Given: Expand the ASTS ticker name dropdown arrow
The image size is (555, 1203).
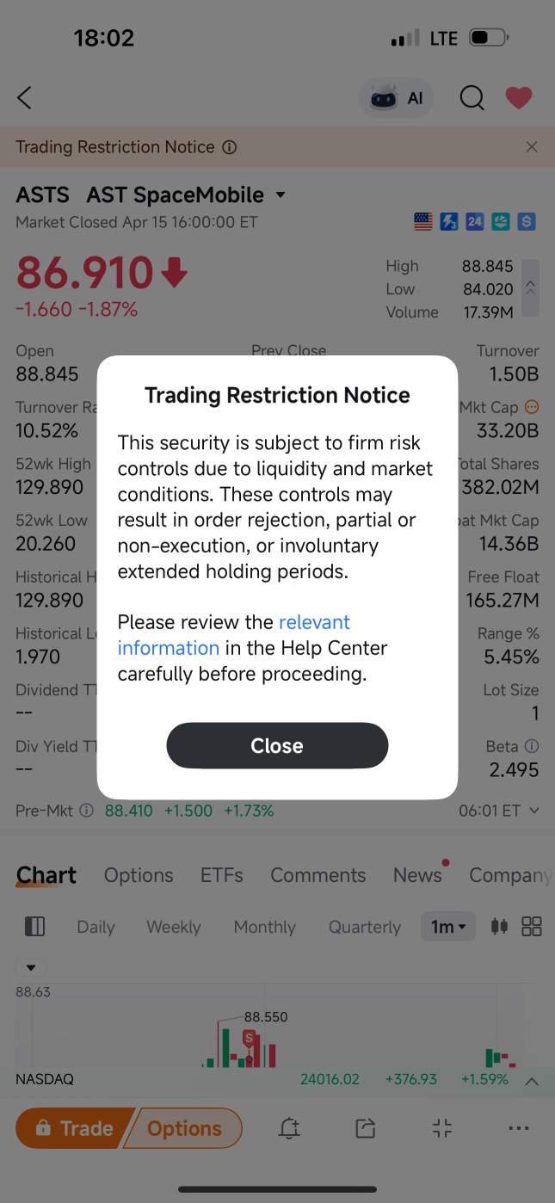Looking at the screenshot, I should (x=281, y=195).
